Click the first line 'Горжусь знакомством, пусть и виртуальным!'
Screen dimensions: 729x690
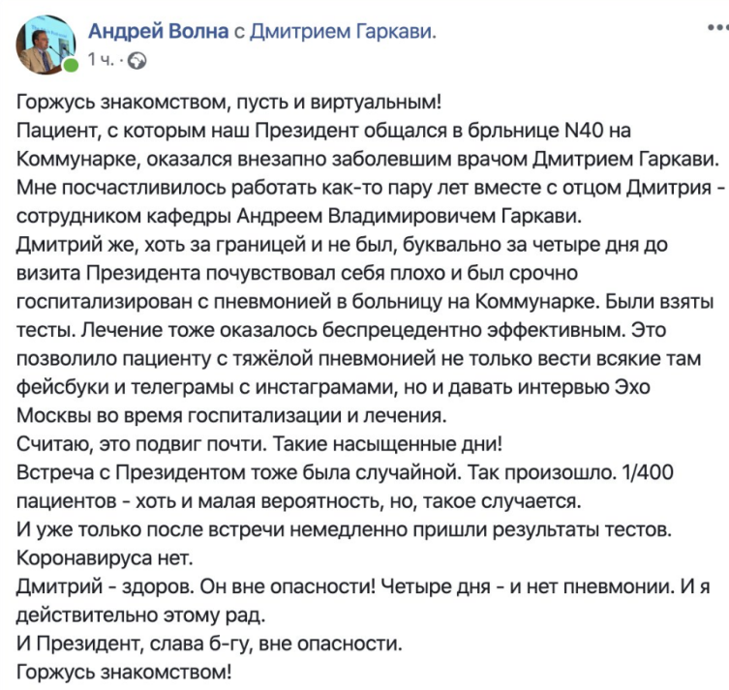[x=228, y=103]
